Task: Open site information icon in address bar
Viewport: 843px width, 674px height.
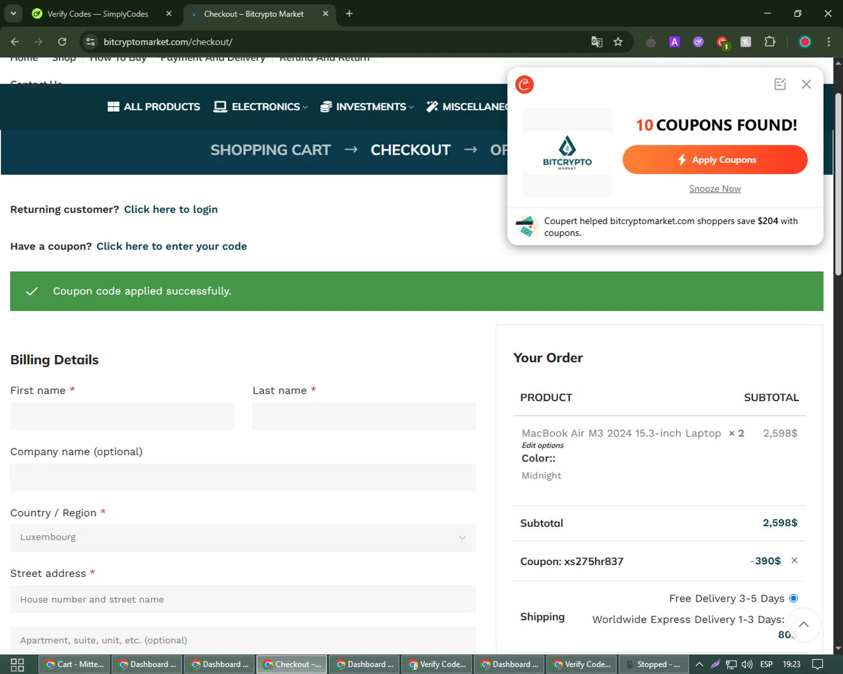Action: pos(90,42)
